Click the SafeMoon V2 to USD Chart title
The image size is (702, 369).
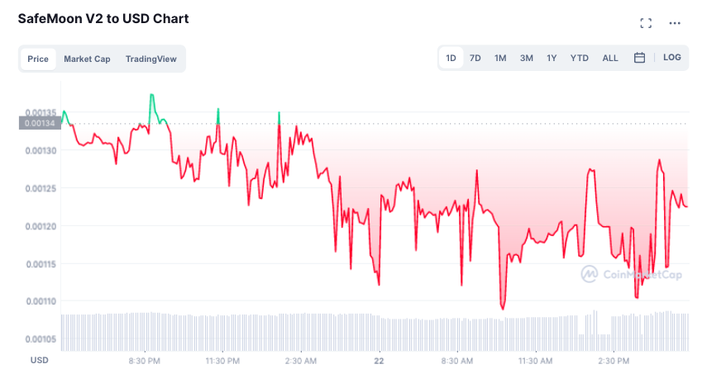pyautogui.click(x=103, y=18)
